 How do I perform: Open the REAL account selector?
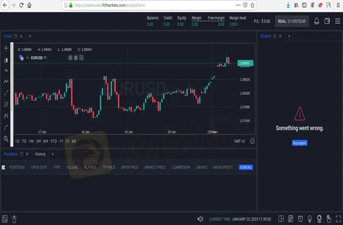(x=291, y=21)
